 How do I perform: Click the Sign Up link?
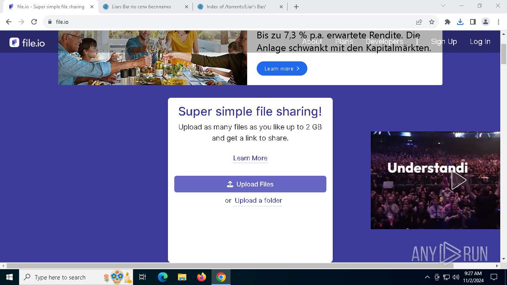[x=444, y=42]
